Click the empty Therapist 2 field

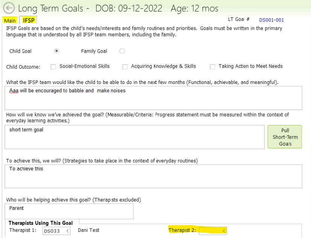click(x=210, y=231)
